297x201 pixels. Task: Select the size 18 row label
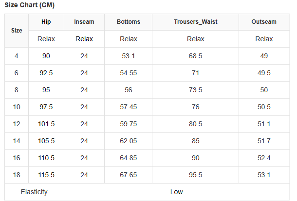click(17, 175)
